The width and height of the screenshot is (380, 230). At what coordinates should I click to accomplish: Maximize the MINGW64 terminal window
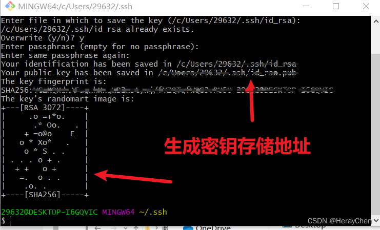[336, 6]
